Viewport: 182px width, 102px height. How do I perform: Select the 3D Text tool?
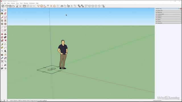pyautogui.click(x=5, y=51)
